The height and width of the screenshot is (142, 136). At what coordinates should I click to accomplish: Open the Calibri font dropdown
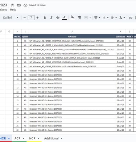click(11, 18)
